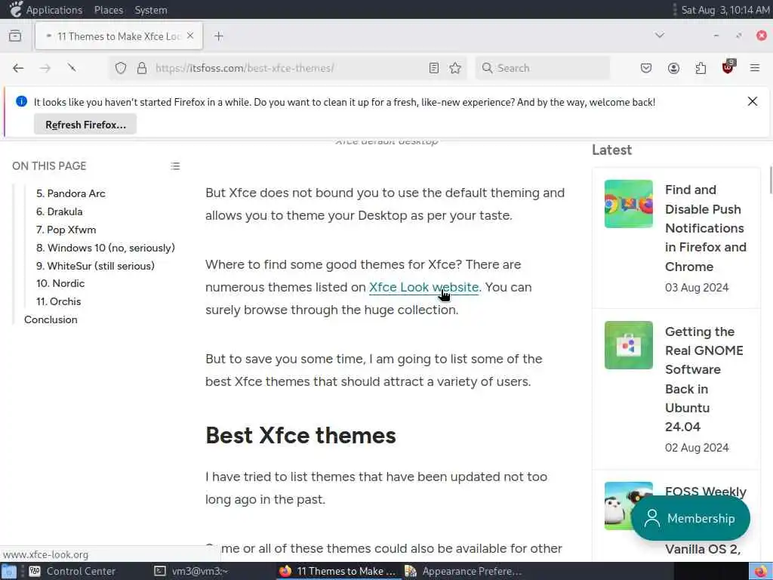Open System menu
The height and width of the screenshot is (580, 773).
point(151,10)
